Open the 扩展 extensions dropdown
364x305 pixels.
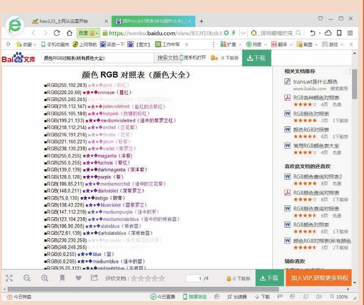click(x=240, y=44)
